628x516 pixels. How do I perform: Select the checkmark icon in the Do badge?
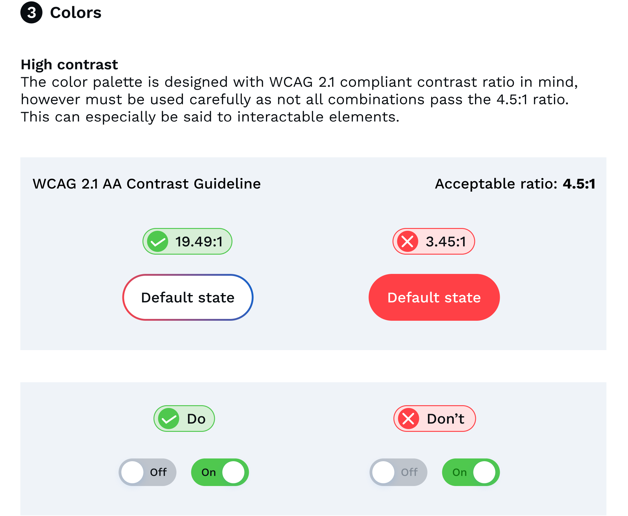coord(169,419)
